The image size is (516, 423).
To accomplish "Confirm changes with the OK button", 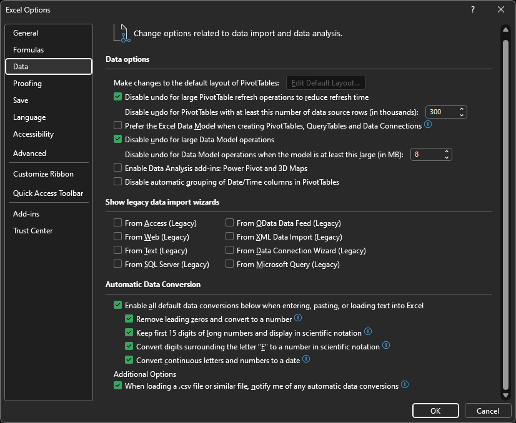I will pos(435,411).
